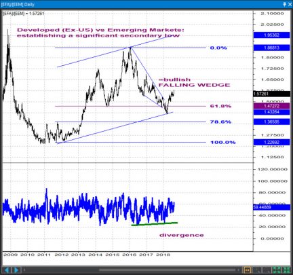The image size is (293, 275).
Task: Click the scrollbar left arrow
Action: click(x=24, y=270)
